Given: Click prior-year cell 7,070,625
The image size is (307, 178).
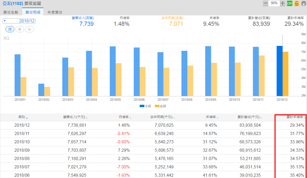Looking at the screenshot, I should click(164, 125).
